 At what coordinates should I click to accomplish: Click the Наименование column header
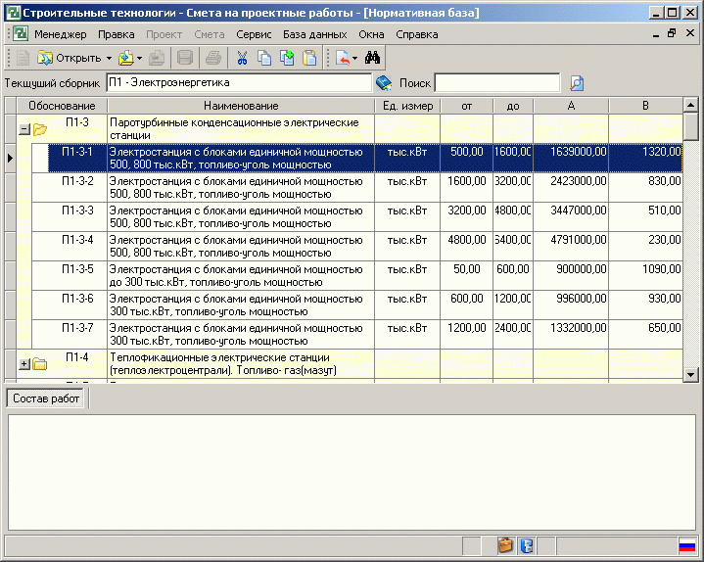pos(241,106)
